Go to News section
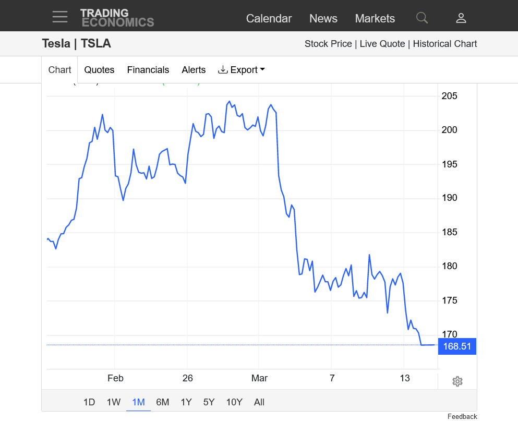The image size is (518, 421). pos(323,19)
